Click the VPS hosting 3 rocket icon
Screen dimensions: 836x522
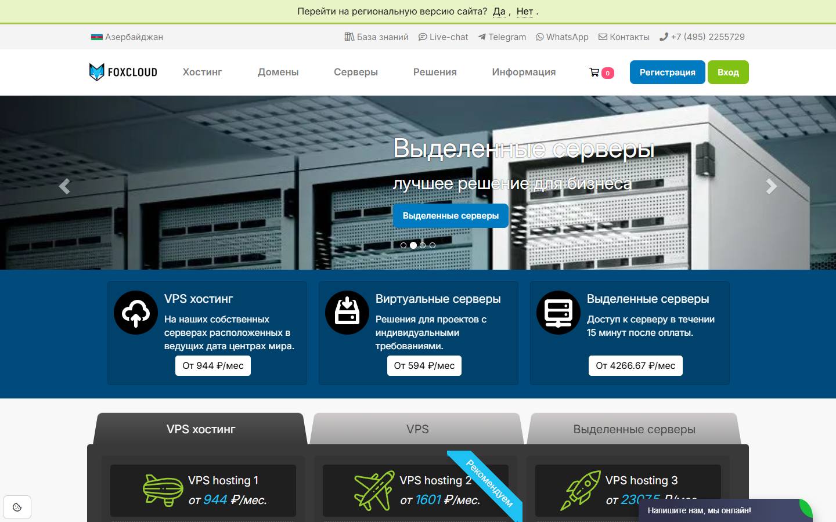(x=581, y=491)
